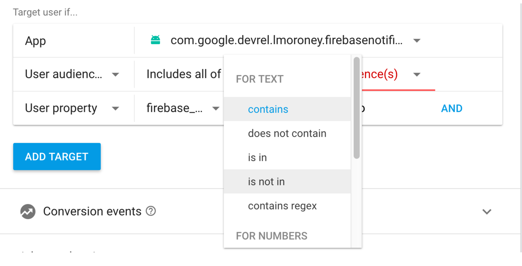Click the operator list scrollbar thumb
The height and width of the screenshot is (266, 522).
tap(356, 108)
